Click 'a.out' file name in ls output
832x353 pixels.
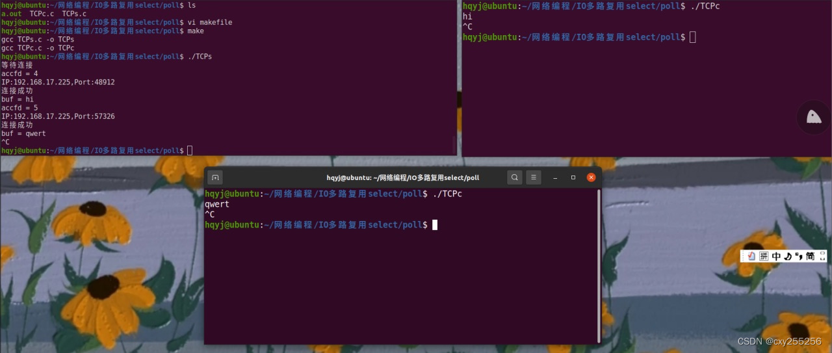click(11, 14)
